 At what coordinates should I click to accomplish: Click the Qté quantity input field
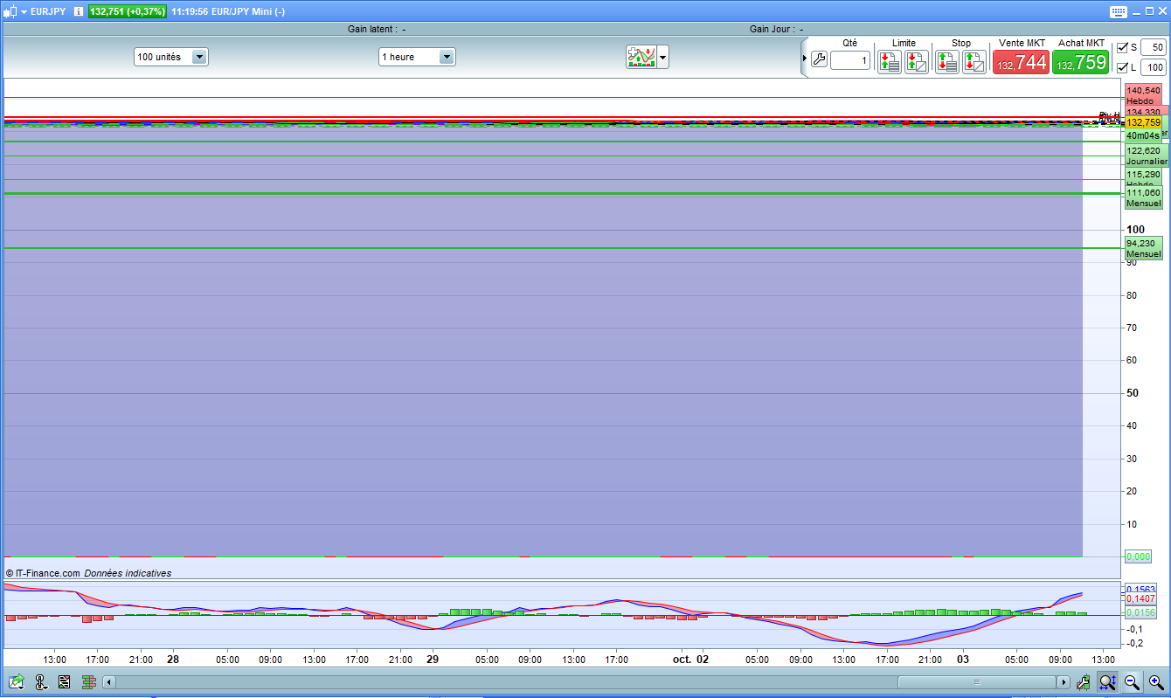point(849,60)
